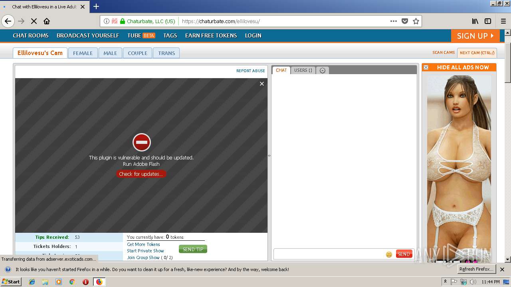Click Start Private Show link
This screenshot has height=287, width=511.
click(x=145, y=251)
